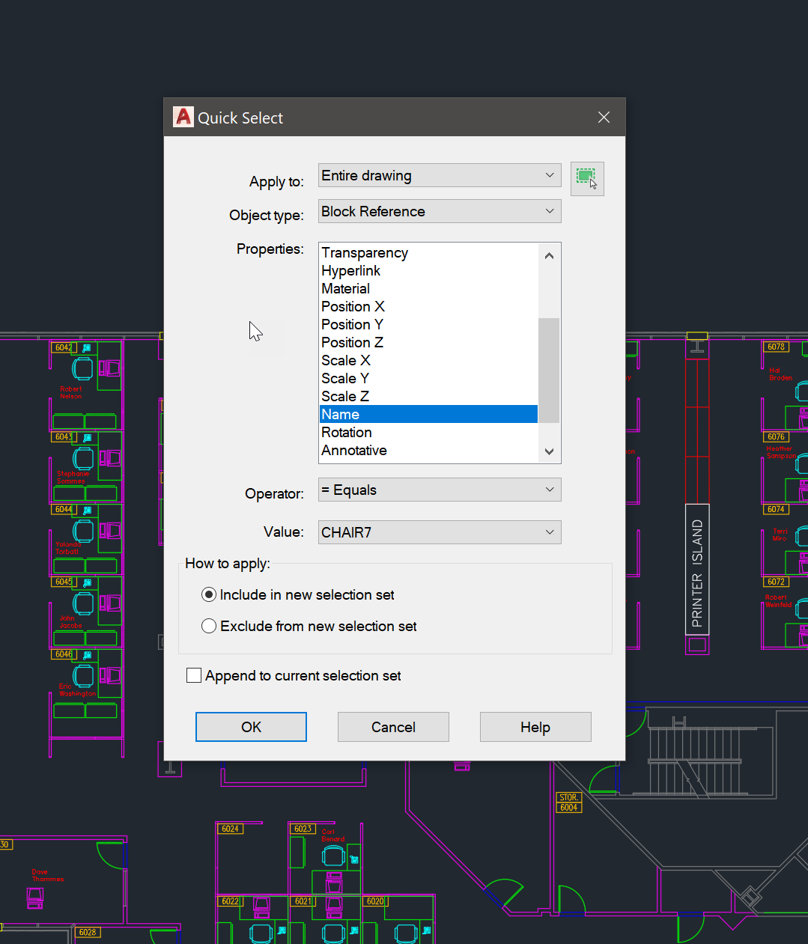Click the Select Objects icon beside Apply to
This screenshot has height=944, width=808.
587,179
